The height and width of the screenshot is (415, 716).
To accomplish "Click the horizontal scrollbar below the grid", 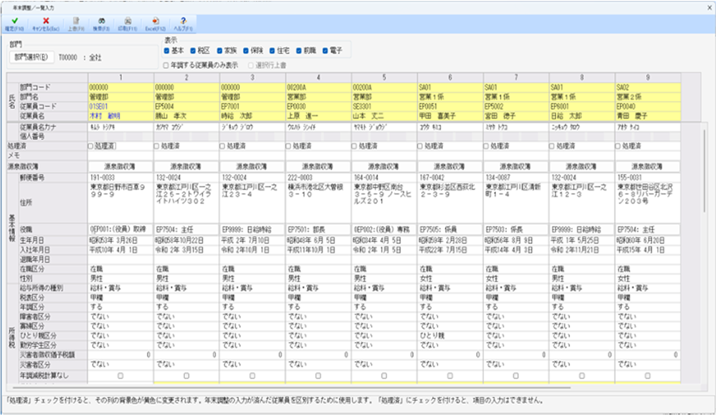I will tap(291, 387).
